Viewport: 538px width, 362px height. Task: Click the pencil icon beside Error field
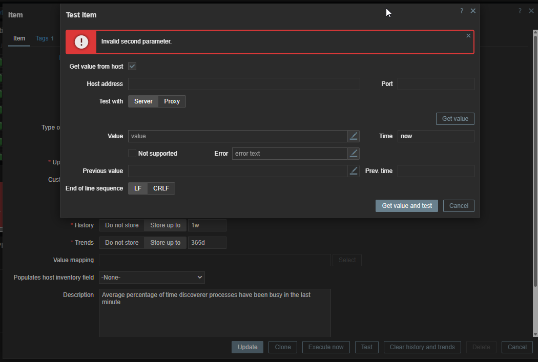tap(354, 154)
